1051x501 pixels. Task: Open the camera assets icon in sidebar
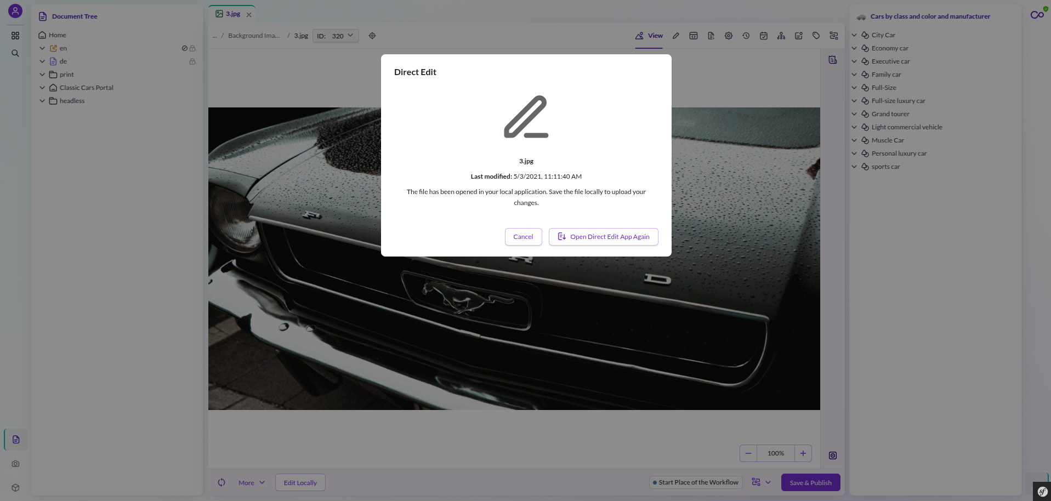(15, 464)
